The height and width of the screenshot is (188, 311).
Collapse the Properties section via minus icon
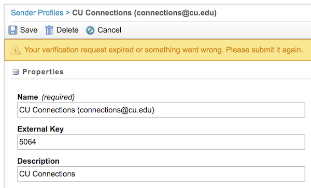(16, 72)
